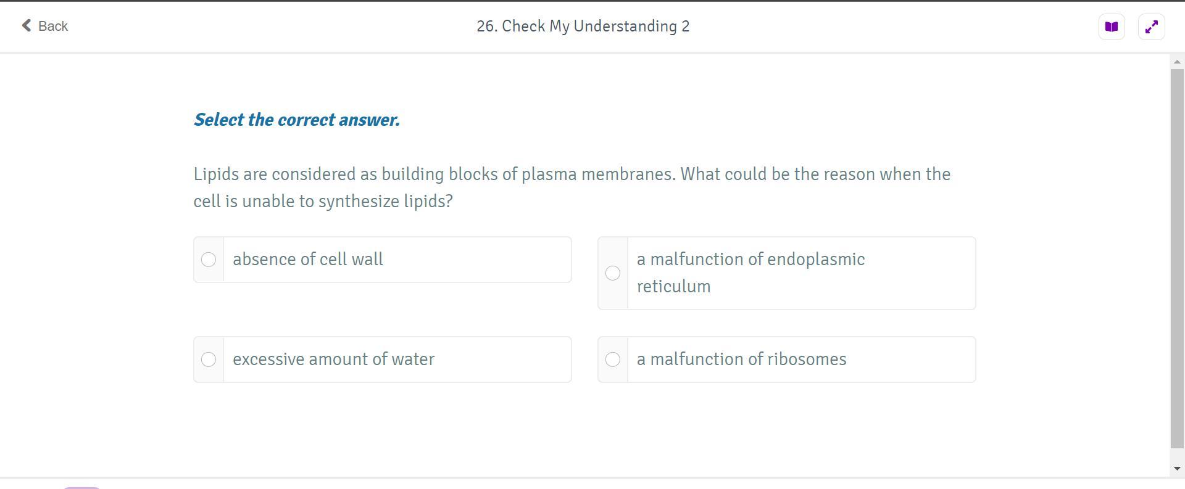Click the 'a malfunction of endoplasmic reticulum' answer text

(x=750, y=273)
